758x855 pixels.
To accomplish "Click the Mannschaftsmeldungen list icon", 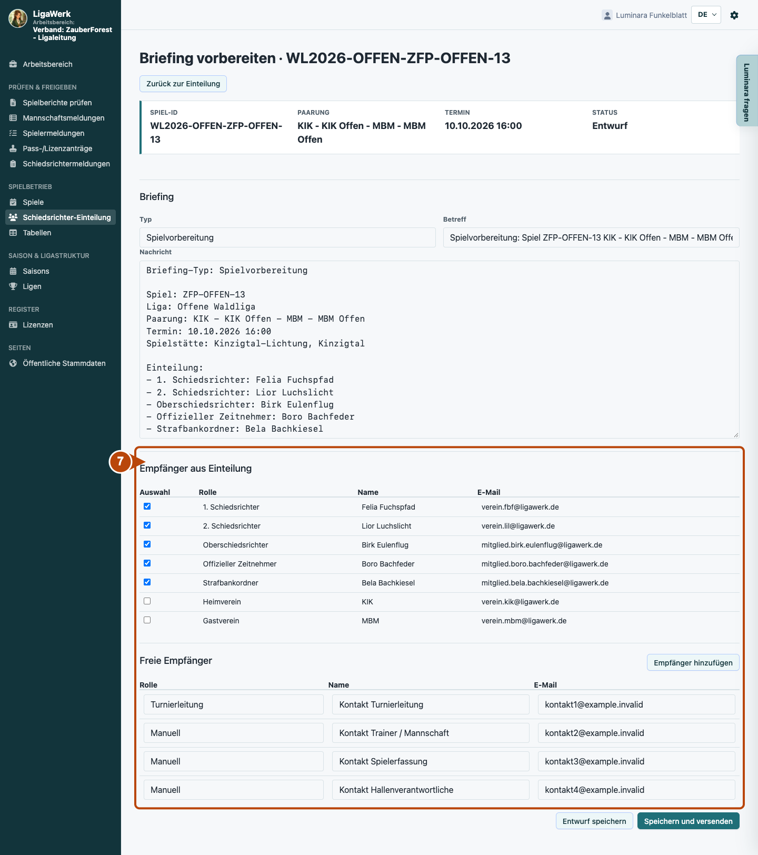I will click(13, 118).
